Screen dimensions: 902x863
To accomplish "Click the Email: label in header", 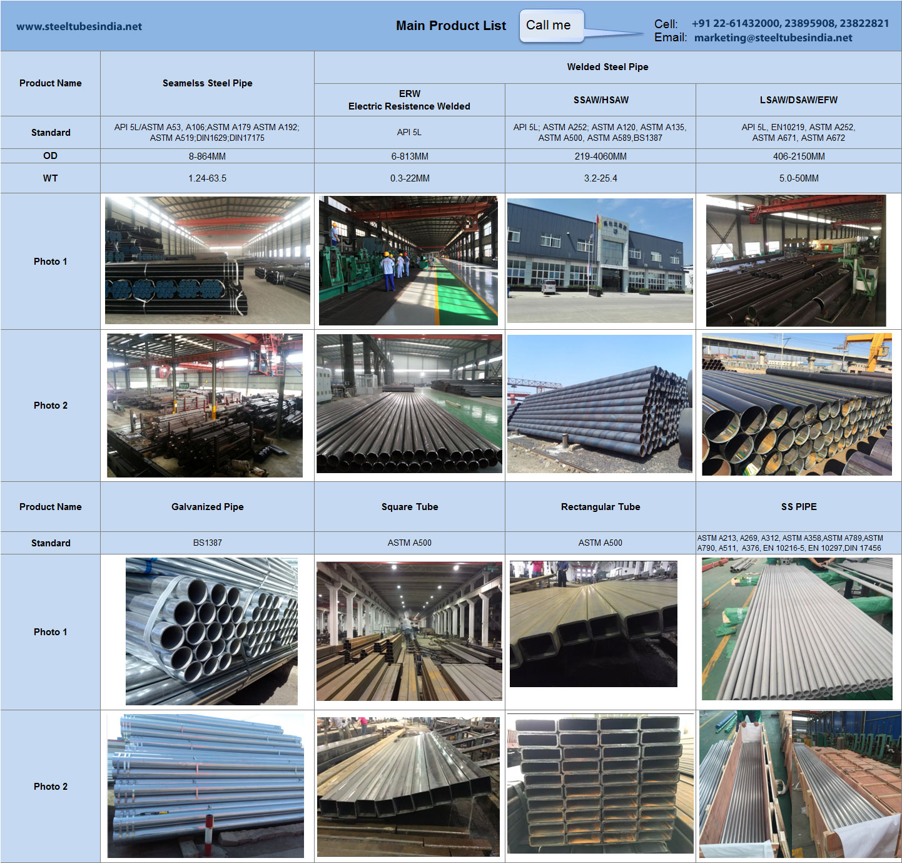I will 671,38.
